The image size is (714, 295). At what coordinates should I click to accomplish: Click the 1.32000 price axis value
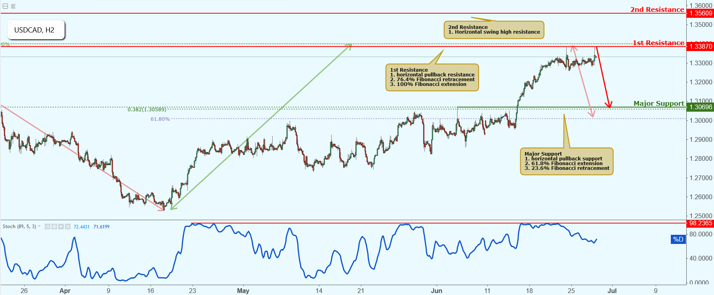click(x=701, y=82)
